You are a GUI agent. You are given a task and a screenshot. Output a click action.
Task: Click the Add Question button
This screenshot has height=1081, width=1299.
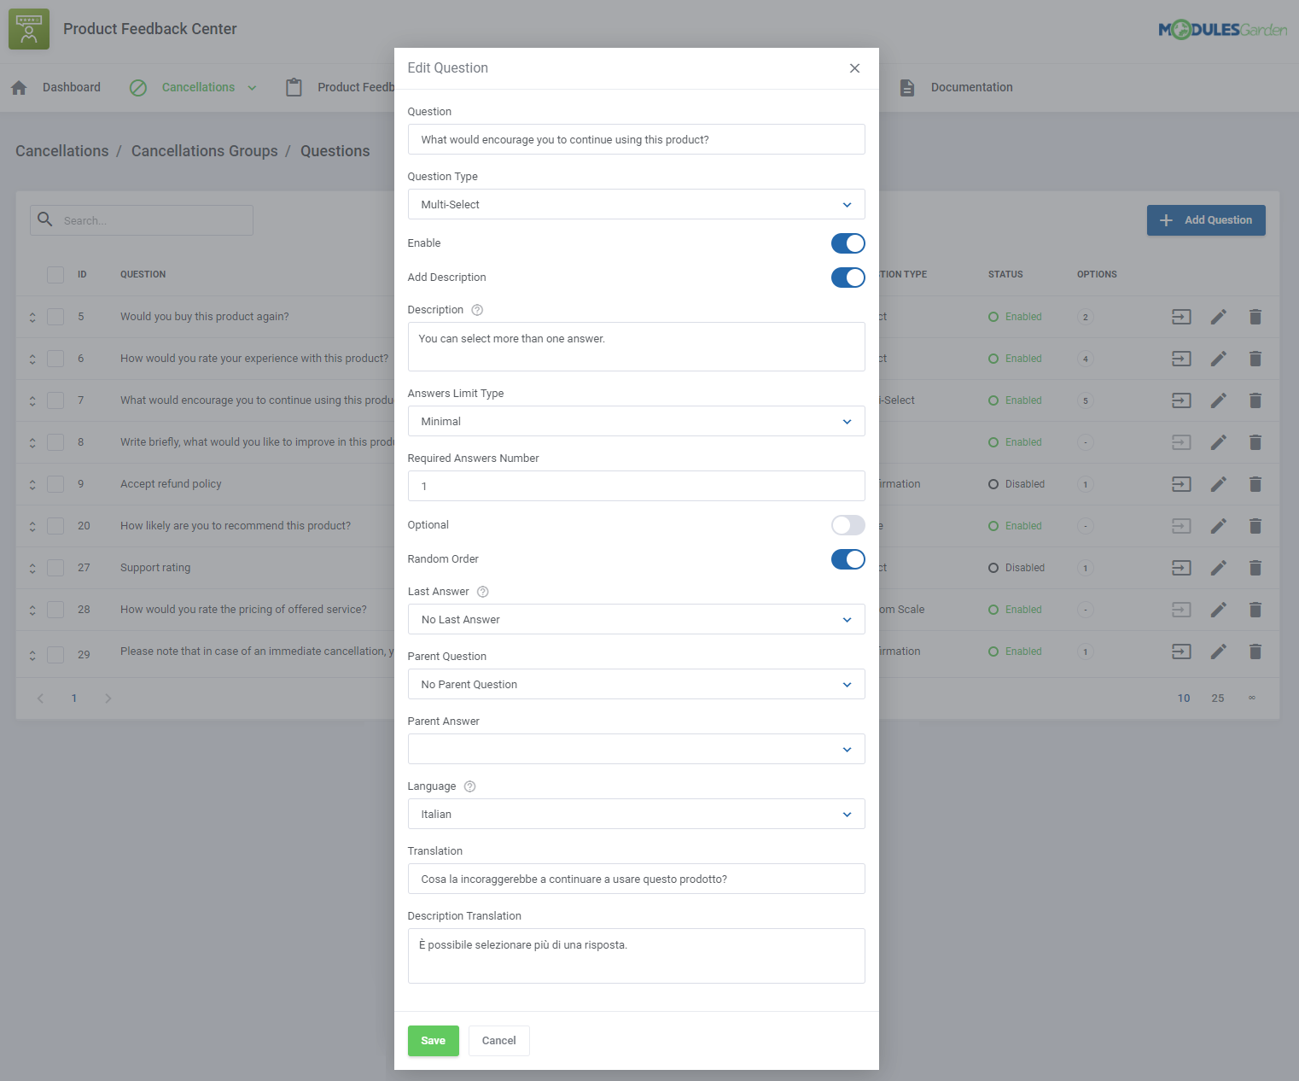coord(1206,219)
